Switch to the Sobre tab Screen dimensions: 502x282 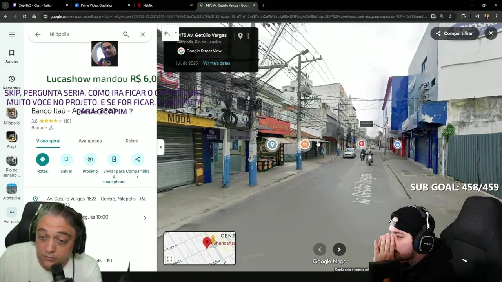(x=132, y=141)
